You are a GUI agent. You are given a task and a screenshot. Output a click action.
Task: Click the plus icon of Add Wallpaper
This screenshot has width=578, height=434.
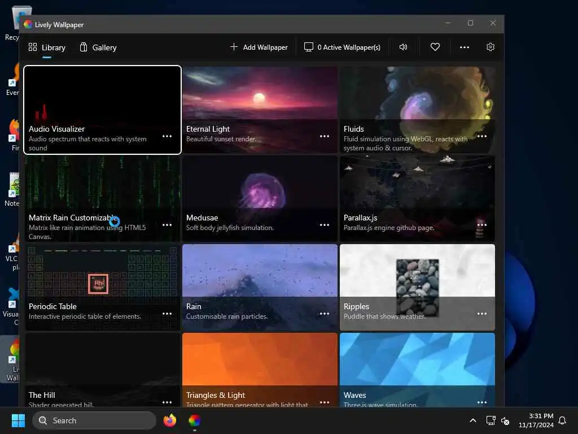[x=234, y=47]
